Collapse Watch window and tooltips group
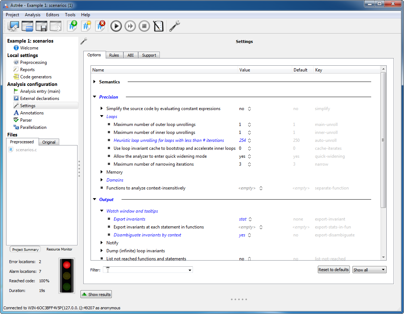This screenshot has height=314, width=404. 101,211
